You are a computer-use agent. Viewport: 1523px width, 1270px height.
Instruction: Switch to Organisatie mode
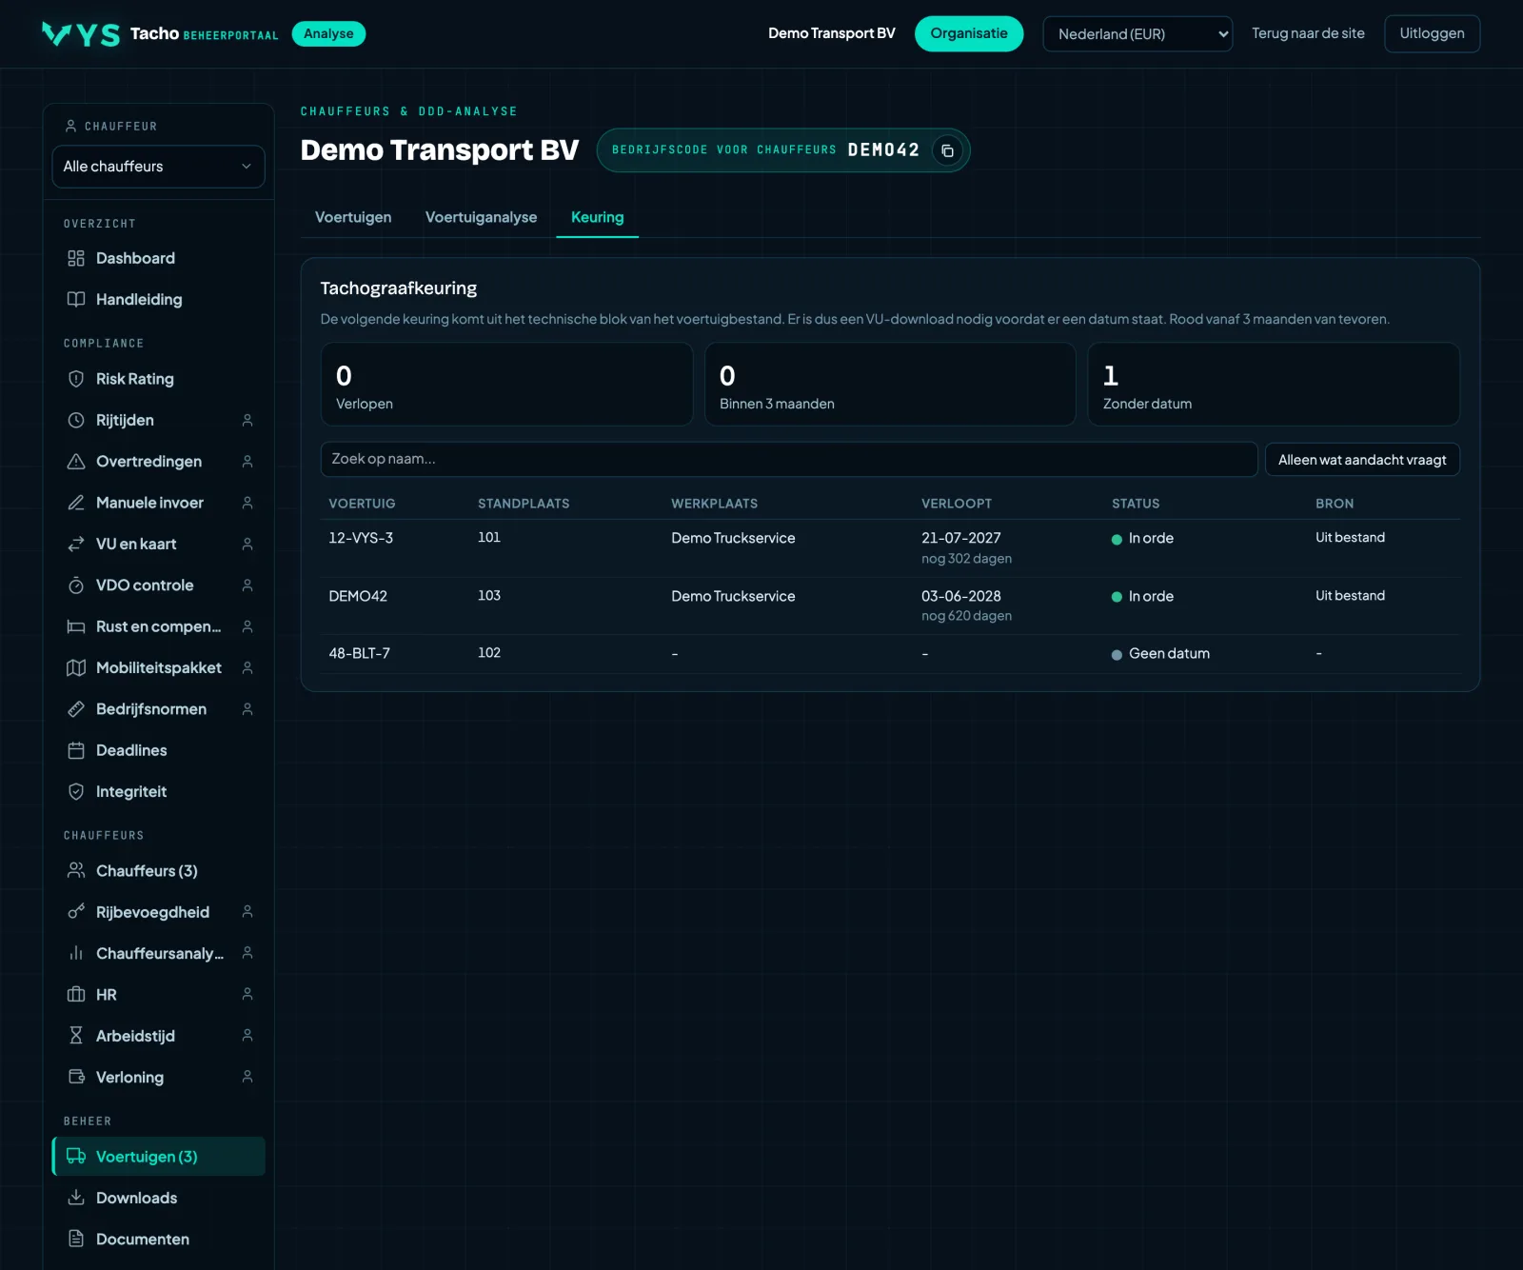969,33
